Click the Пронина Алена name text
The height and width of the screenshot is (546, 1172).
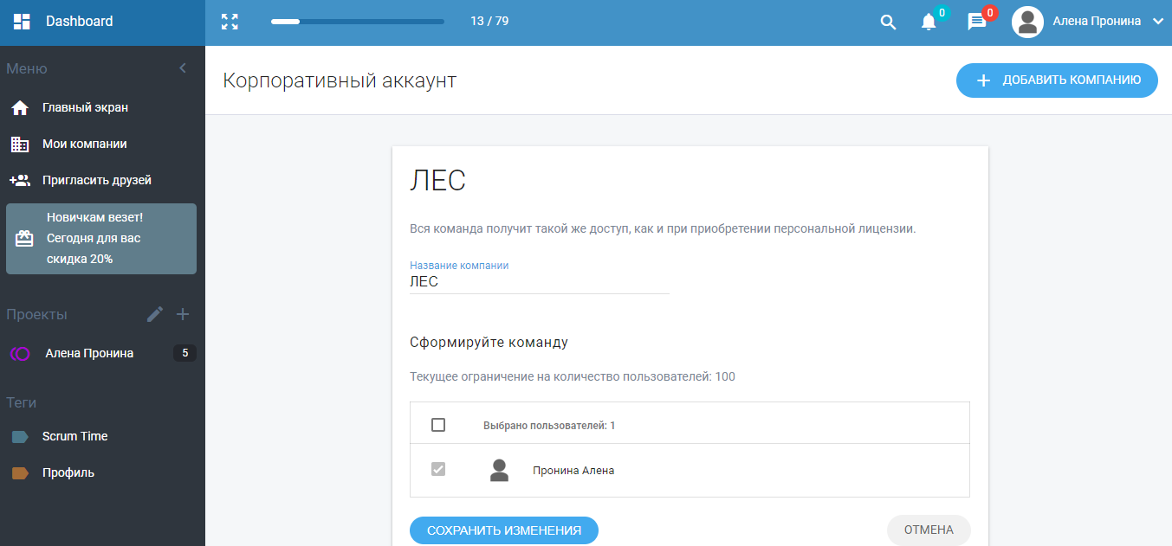click(x=573, y=471)
